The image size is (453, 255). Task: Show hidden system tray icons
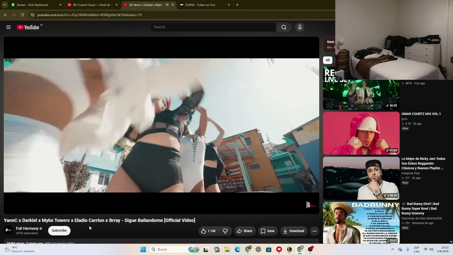pos(392,249)
